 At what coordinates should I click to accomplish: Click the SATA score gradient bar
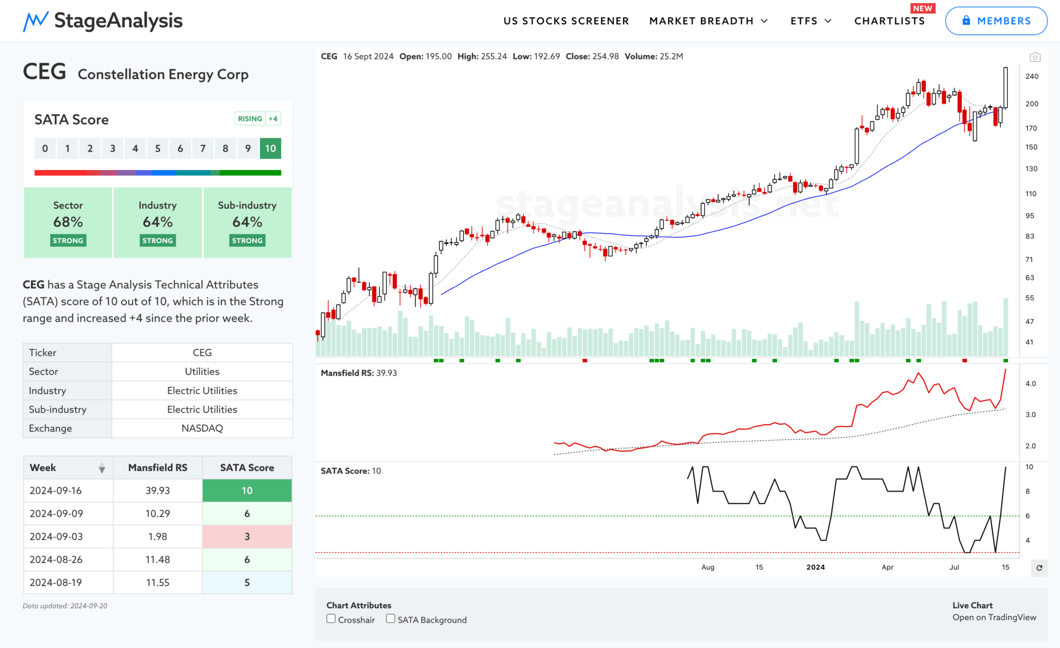tap(158, 173)
